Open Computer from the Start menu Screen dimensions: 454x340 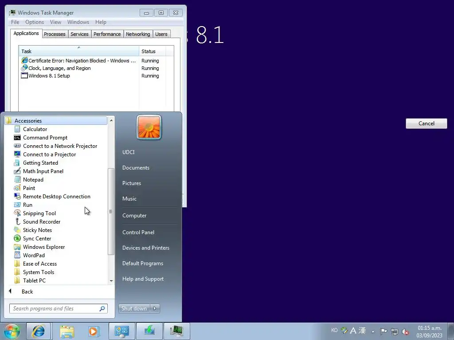pos(134,216)
